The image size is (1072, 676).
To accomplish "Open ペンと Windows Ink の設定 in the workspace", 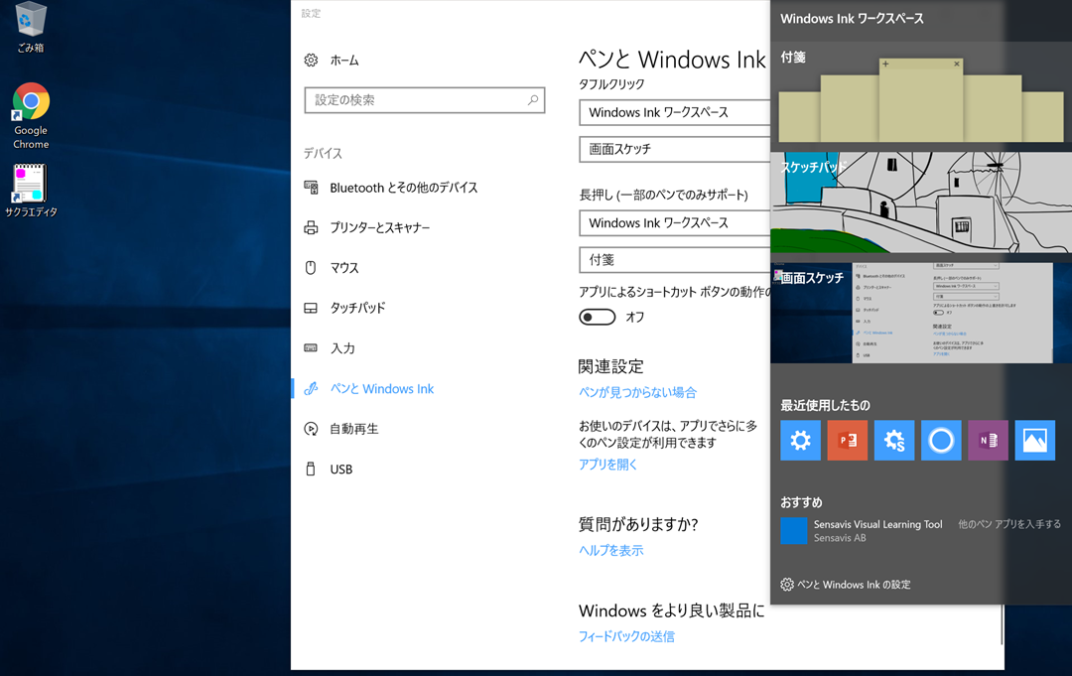I will [846, 585].
